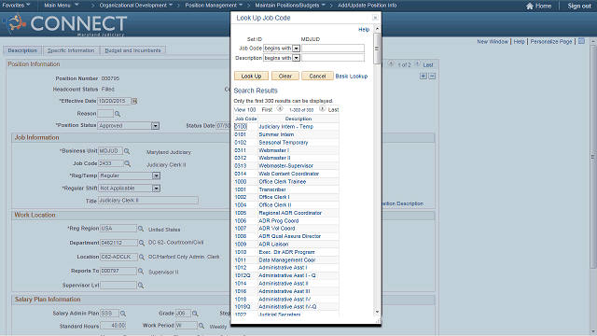Select job code 0311 Webmaster I link

point(241,150)
